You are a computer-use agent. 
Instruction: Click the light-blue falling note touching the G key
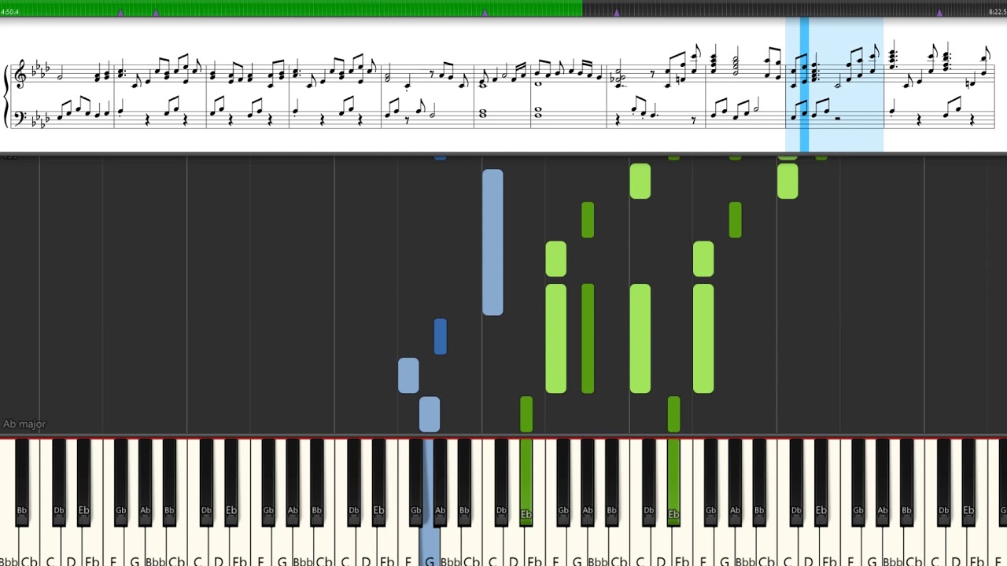430,414
